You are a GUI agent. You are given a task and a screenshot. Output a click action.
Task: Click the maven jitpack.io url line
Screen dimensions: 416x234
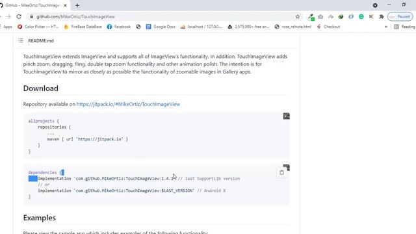[88, 139]
